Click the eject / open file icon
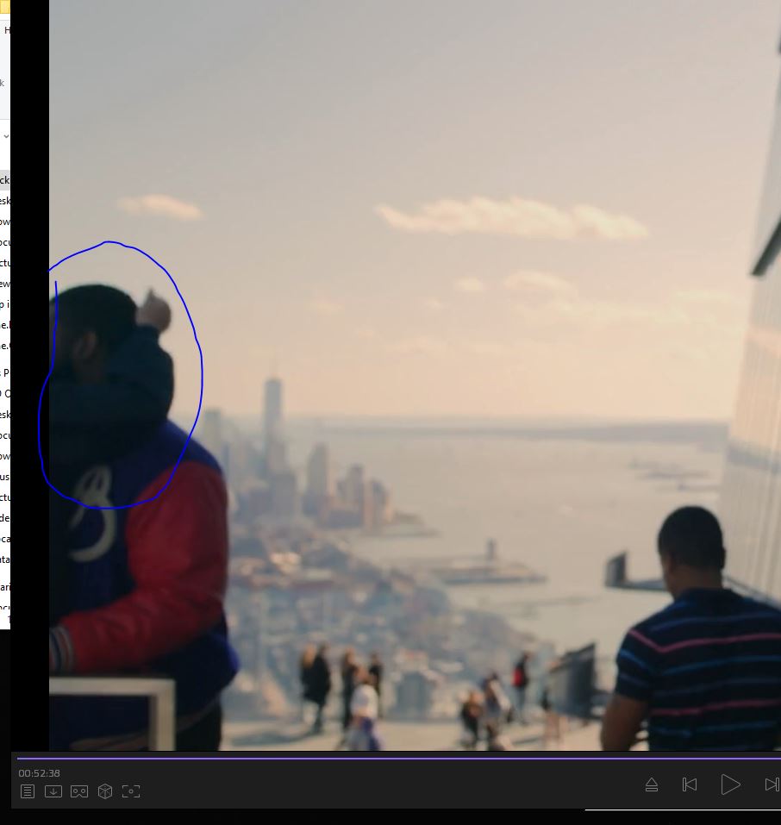Image resolution: width=781 pixels, height=825 pixels. click(x=652, y=784)
